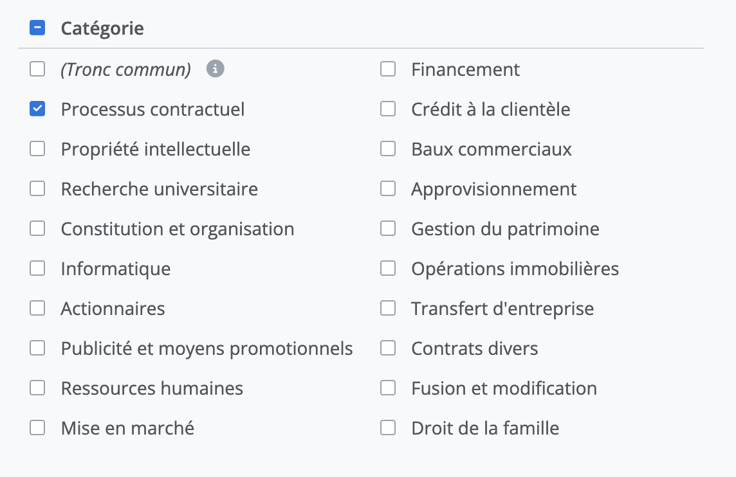Enable the Financement category checkbox
The height and width of the screenshot is (477, 736).
pos(388,69)
